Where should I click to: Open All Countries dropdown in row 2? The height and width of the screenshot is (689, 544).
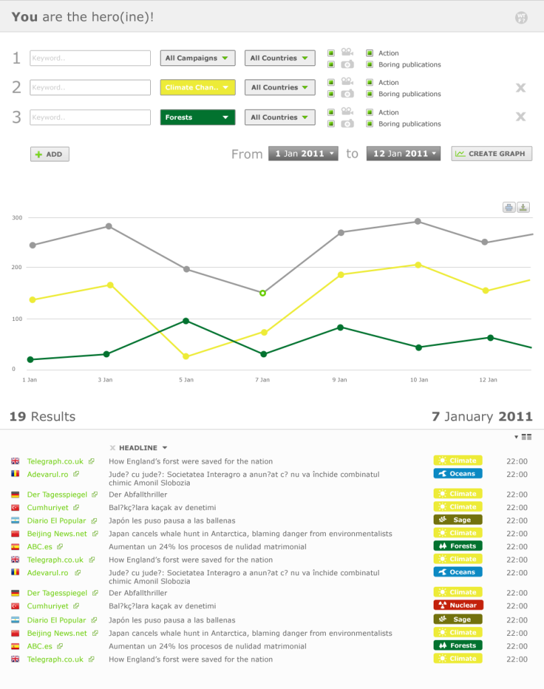[x=280, y=87]
